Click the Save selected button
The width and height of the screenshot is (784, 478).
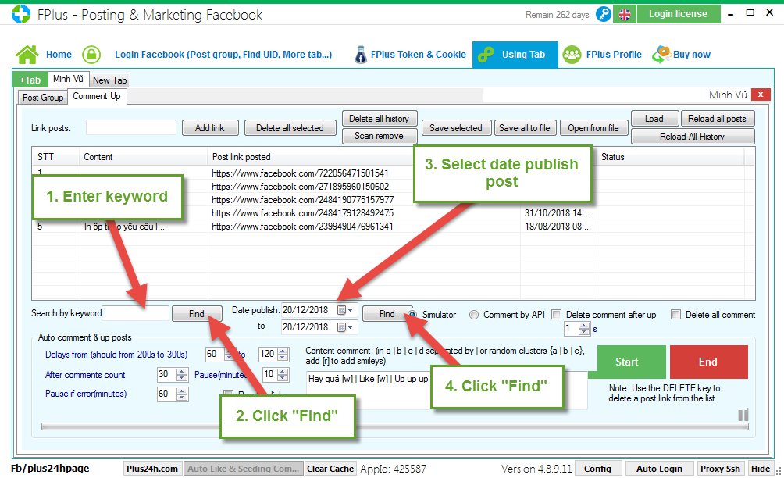coord(456,128)
